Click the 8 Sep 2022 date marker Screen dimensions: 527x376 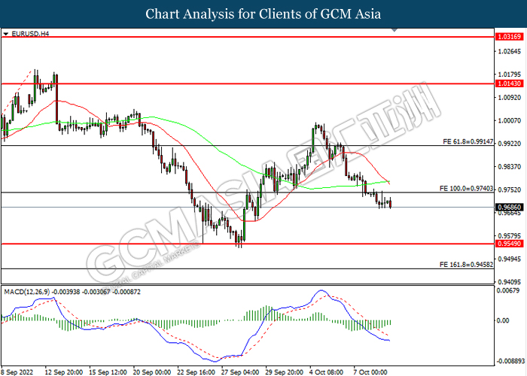(17, 372)
